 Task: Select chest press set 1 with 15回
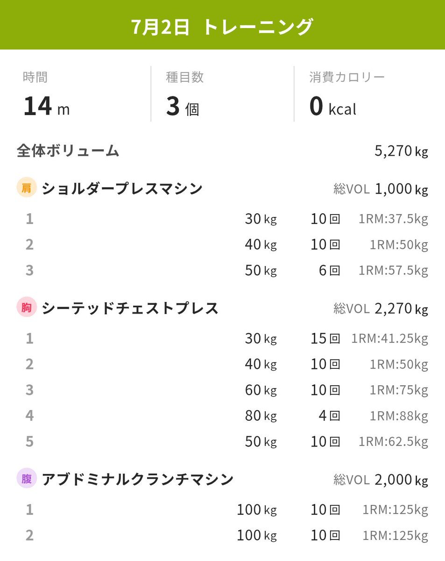tap(222, 338)
